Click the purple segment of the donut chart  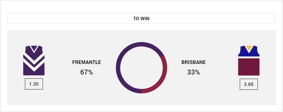click(x=118, y=68)
